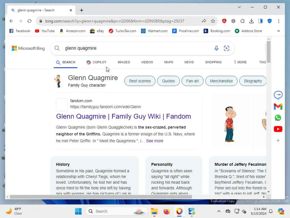Click the Quotes chip
This screenshot has width=290, height=218.
tap(168, 81)
